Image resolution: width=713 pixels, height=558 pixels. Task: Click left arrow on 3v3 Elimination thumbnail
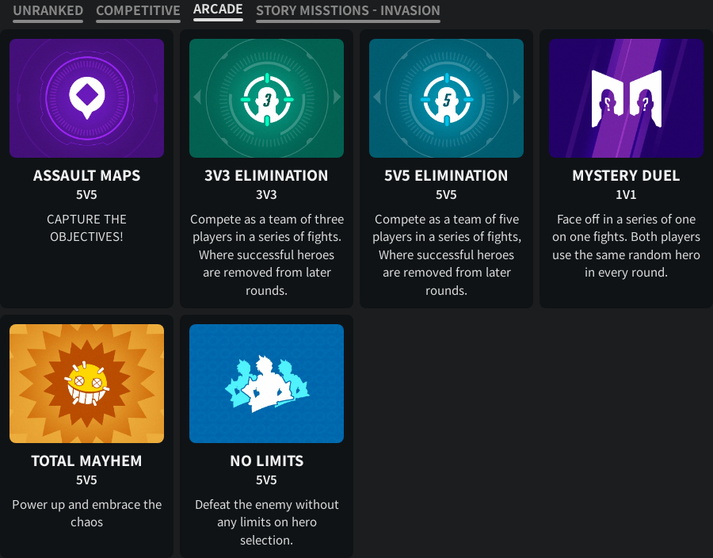coord(197,97)
